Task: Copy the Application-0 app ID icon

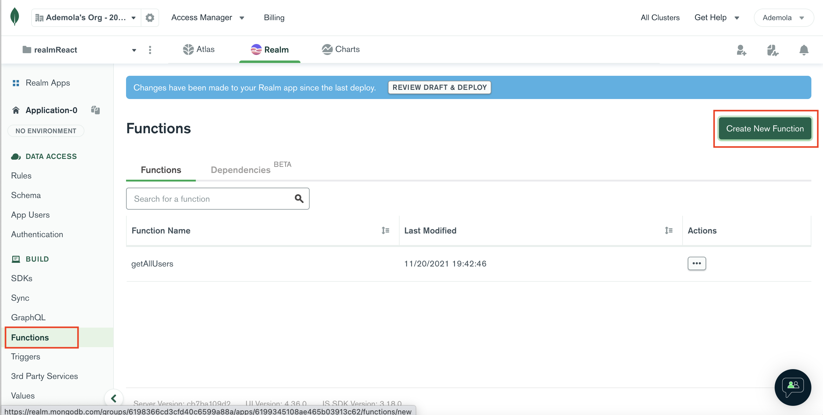Action: click(95, 110)
